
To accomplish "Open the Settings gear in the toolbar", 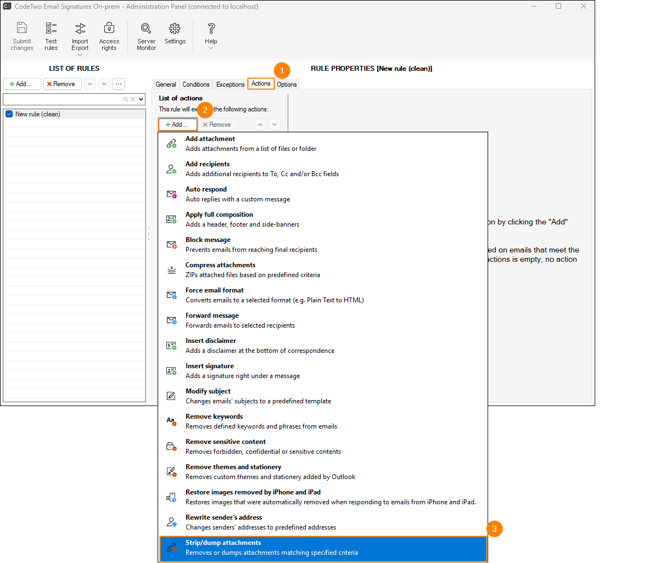I will [x=175, y=33].
